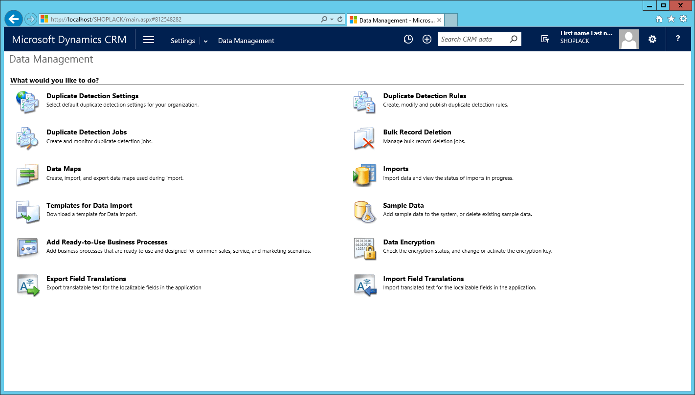
Task: Open the advanced find icon
Action: (x=545, y=39)
